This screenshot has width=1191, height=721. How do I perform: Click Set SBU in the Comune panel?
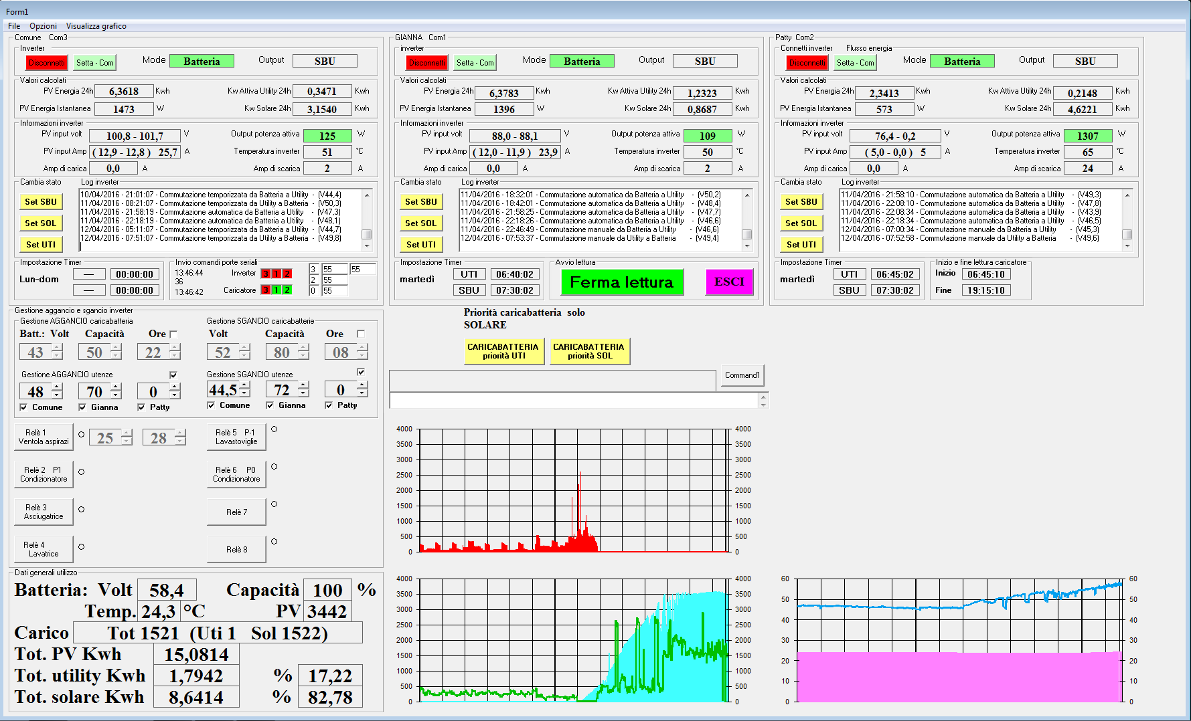(x=41, y=202)
